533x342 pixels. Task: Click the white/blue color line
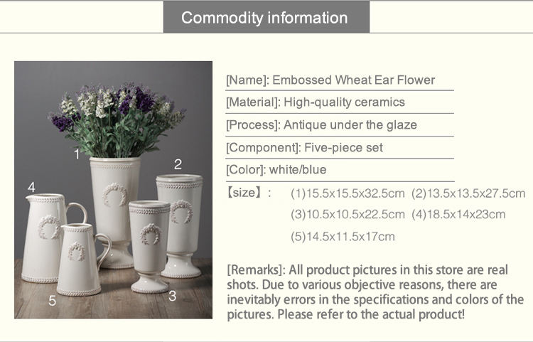coord(276,170)
